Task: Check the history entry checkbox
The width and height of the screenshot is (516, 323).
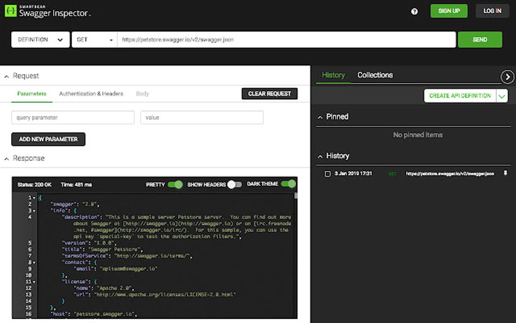Action: 326,173
